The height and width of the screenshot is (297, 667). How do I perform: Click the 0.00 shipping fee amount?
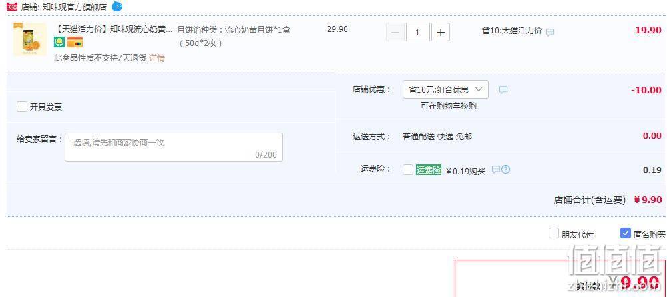tap(652, 136)
